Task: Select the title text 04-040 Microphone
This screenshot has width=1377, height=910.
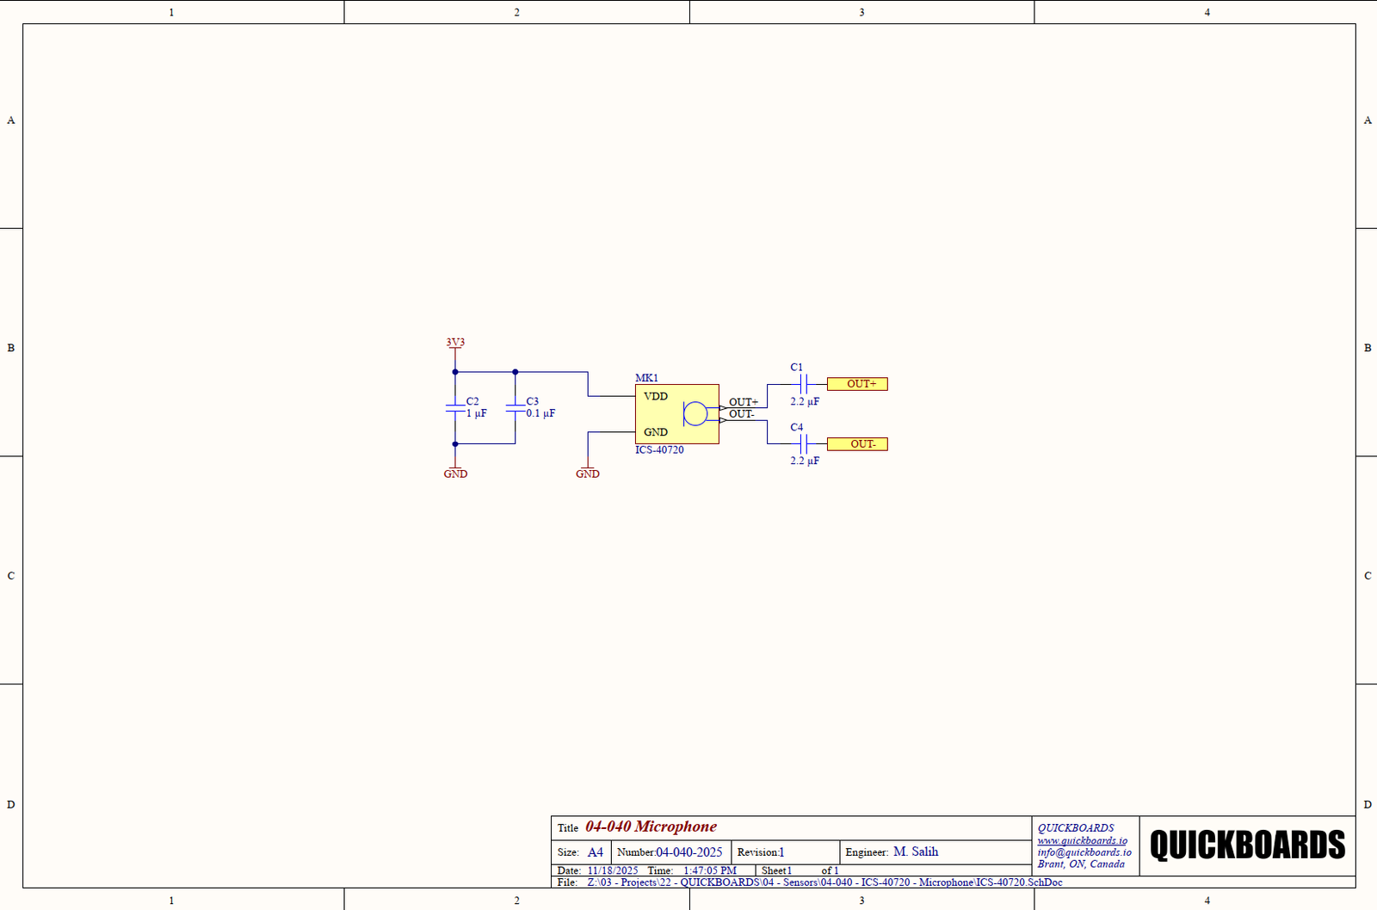Action: 651,826
